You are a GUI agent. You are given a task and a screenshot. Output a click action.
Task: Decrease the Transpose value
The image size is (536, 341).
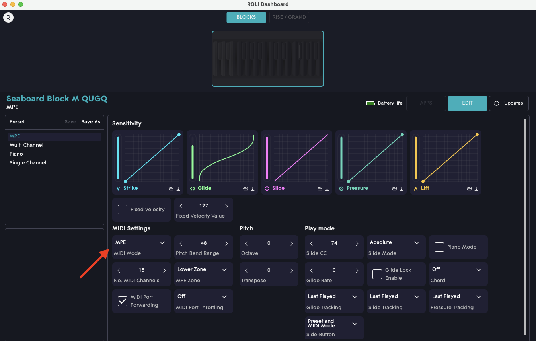tap(246, 271)
